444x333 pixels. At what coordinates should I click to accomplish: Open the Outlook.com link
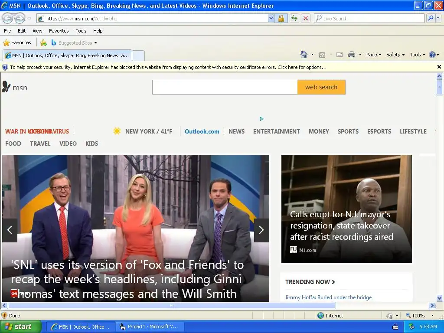pyautogui.click(x=202, y=131)
